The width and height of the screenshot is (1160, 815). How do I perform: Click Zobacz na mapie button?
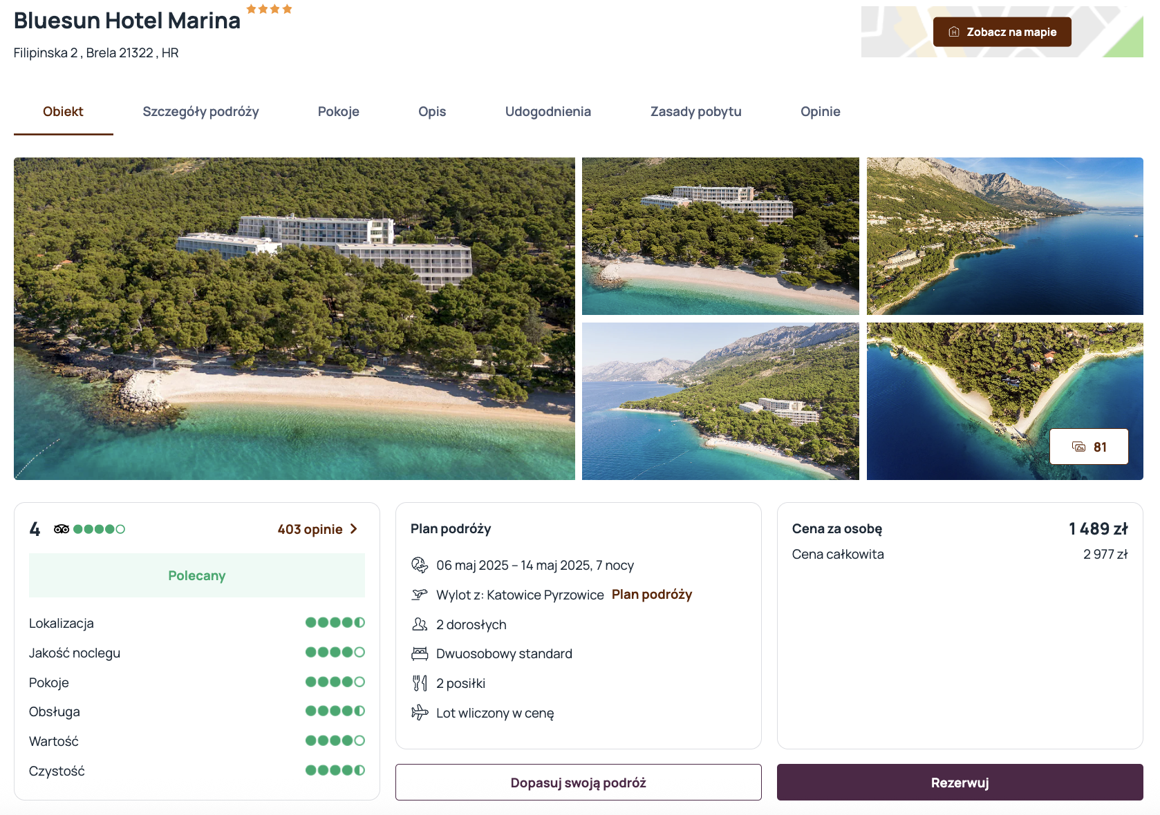[1002, 32]
